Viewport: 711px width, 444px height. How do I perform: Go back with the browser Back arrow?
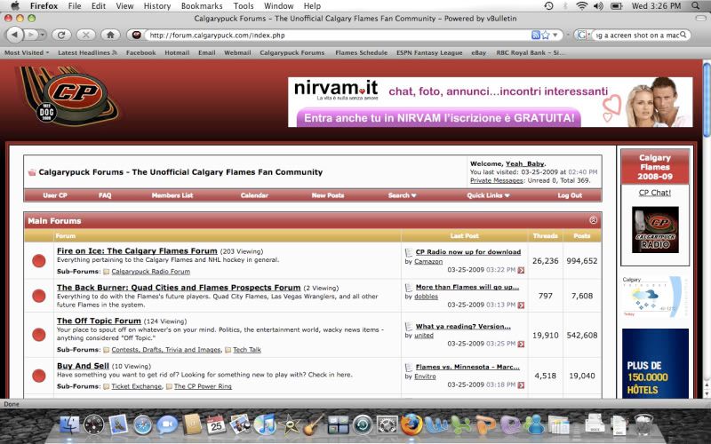[x=14, y=35]
